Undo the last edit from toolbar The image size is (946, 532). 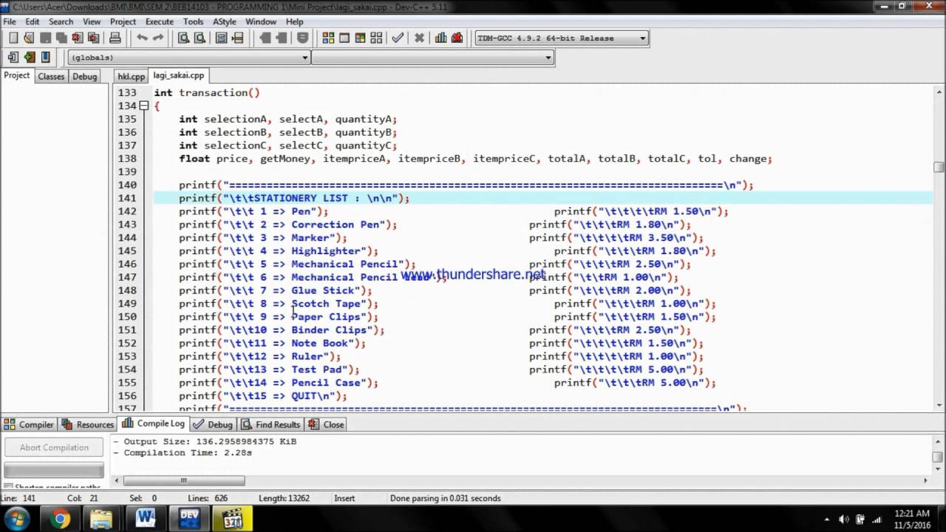tap(141, 38)
